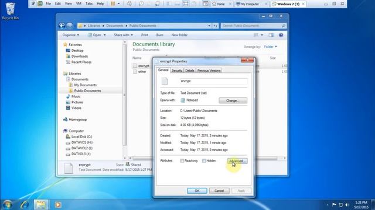The width and height of the screenshot is (375, 210).
Task: Toggle the Read-only checkbox
Action: [182, 161]
